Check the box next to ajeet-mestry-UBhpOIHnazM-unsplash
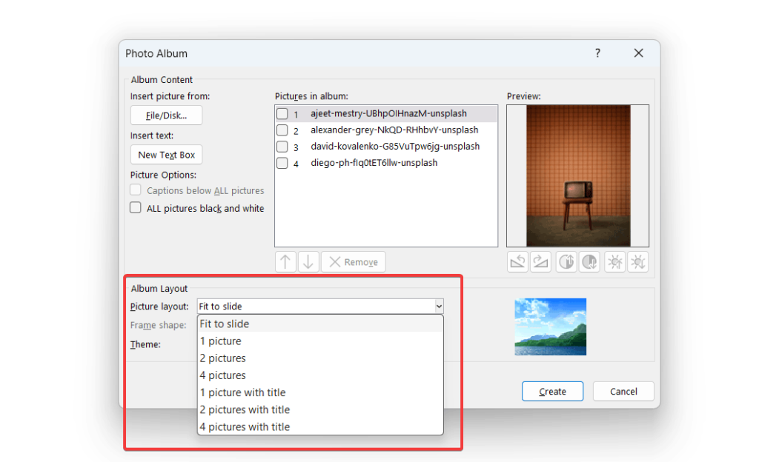Viewport: 759px width, 462px height. (282, 113)
